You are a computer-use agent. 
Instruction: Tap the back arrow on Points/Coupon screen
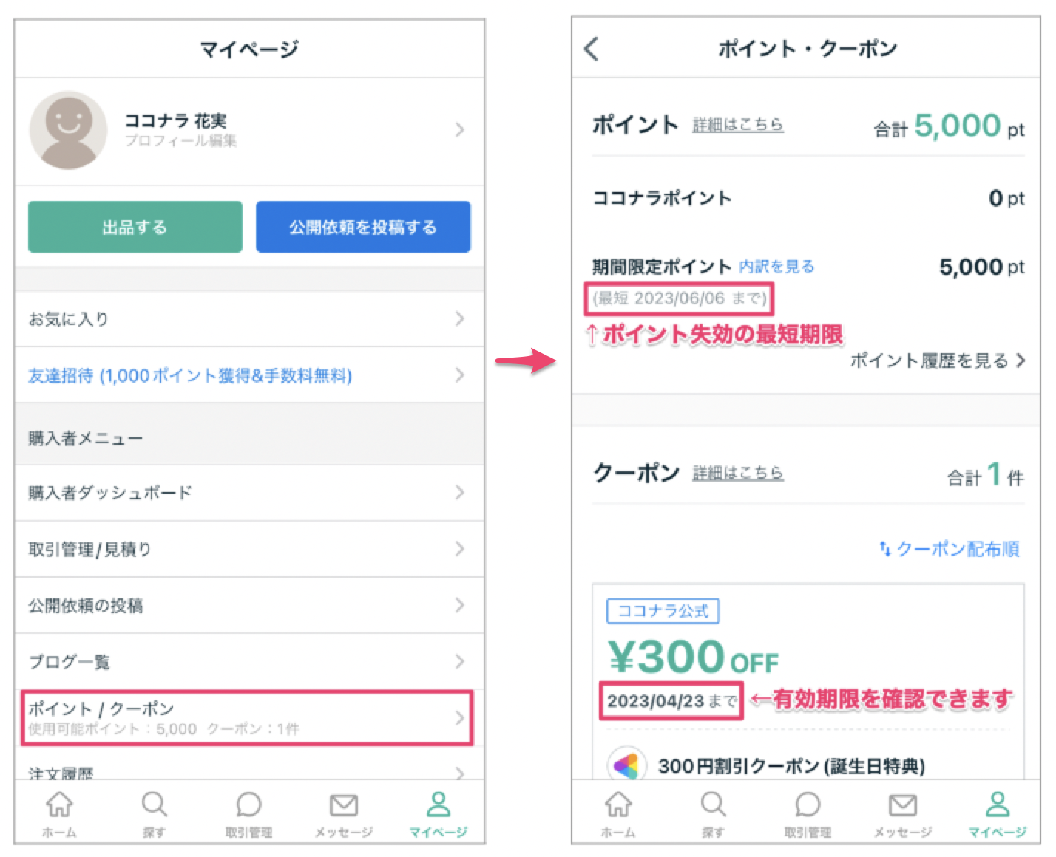[592, 49]
